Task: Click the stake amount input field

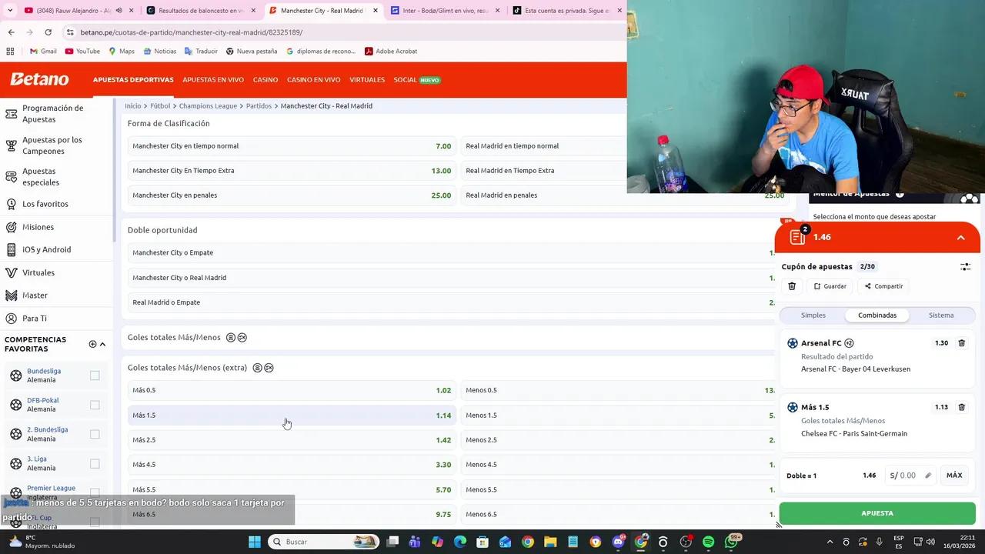Action: [911, 476]
